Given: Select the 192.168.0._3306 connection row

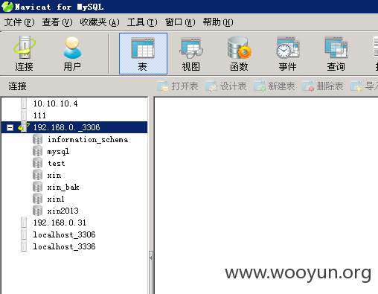Looking at the screenshot, I should pos(74,127).
